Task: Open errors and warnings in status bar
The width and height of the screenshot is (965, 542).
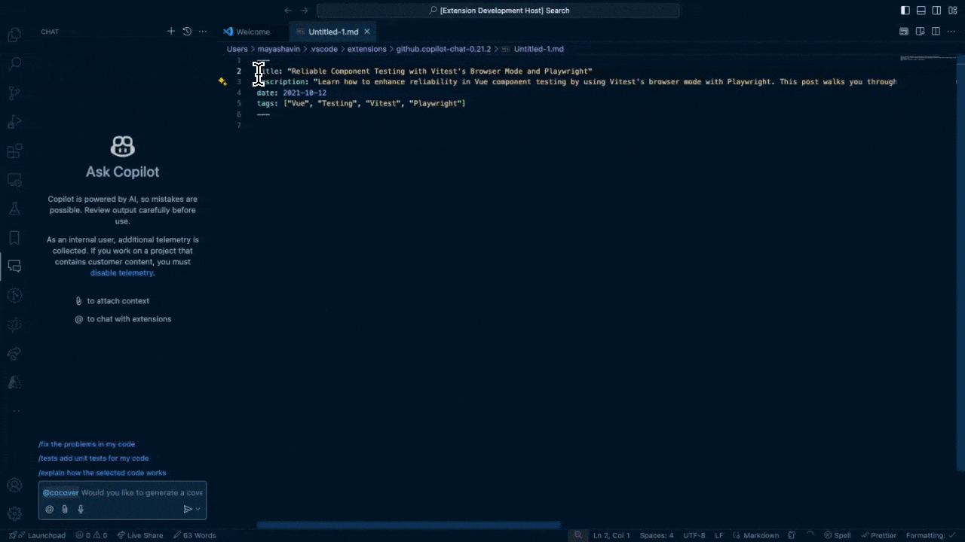Action: pyautogui.click(x=91, y=535)
